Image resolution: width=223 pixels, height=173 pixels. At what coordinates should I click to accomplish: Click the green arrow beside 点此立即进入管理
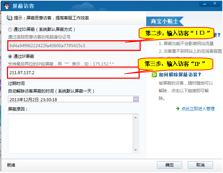click(x=177, y=109)
